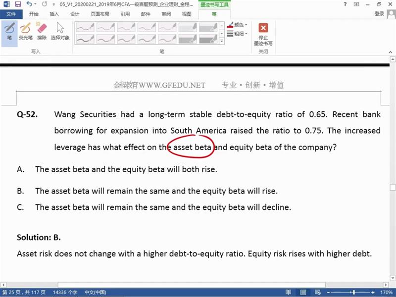
Task: Activate the 擦除 eraser tool
Action: (x=42, y=31)
